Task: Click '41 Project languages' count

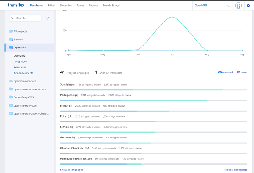Action: point(74,72)
